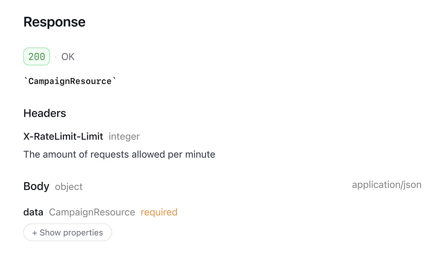Viewport: 446px width, 264px height.
Task: Click the opening backtick before CampaignResource
Action: click(26, 79)
